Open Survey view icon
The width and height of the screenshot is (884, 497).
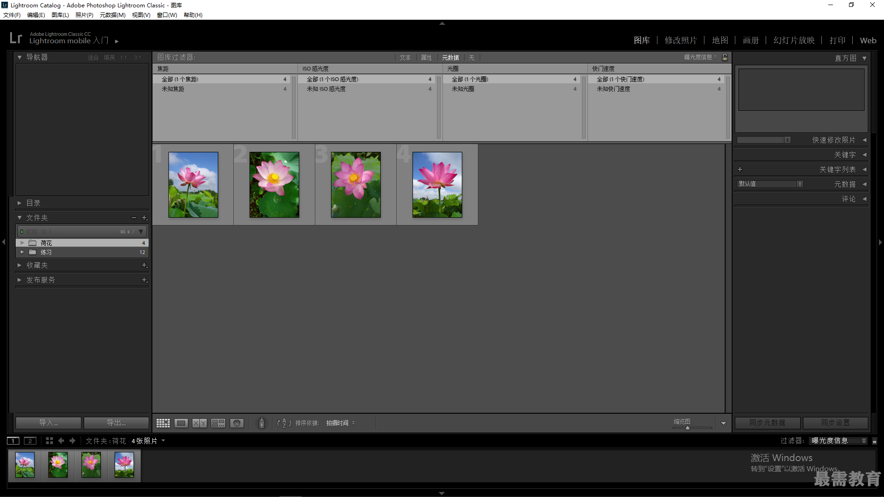[x=218, y=423]
